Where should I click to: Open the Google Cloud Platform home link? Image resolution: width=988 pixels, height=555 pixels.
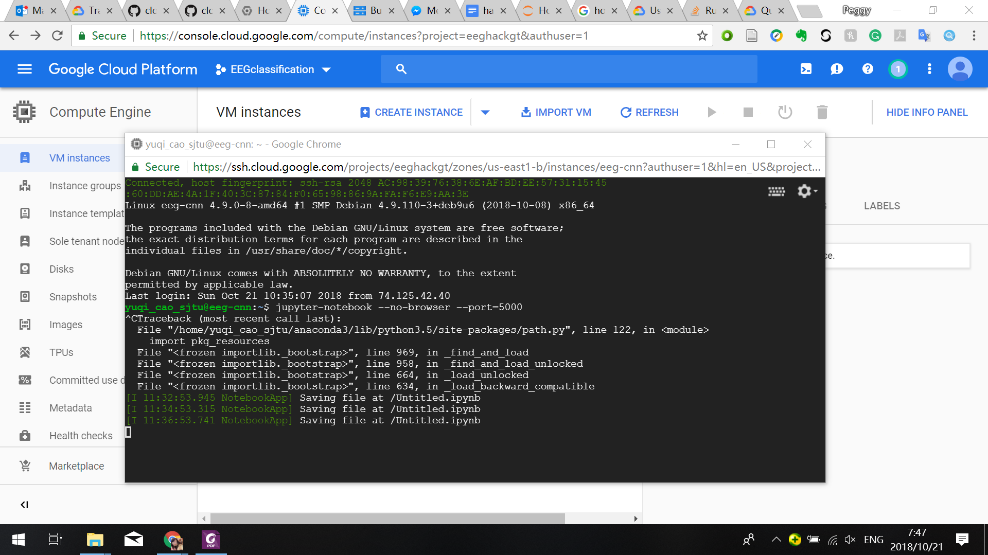click(123, 69)
